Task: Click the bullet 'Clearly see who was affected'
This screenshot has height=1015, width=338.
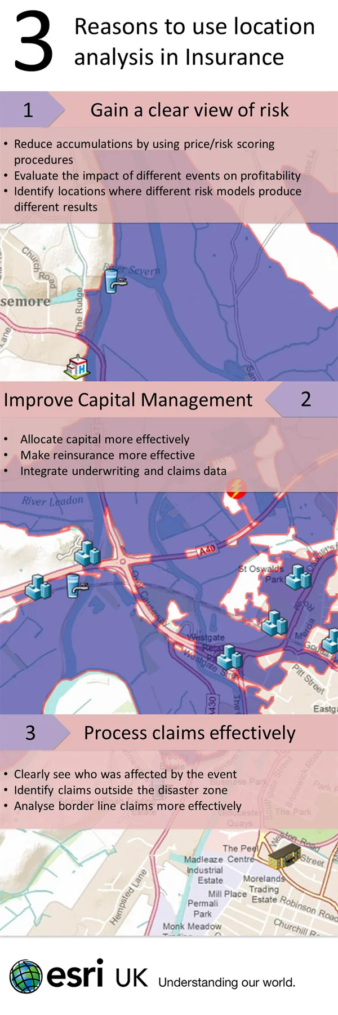Action: click(125, 774)
